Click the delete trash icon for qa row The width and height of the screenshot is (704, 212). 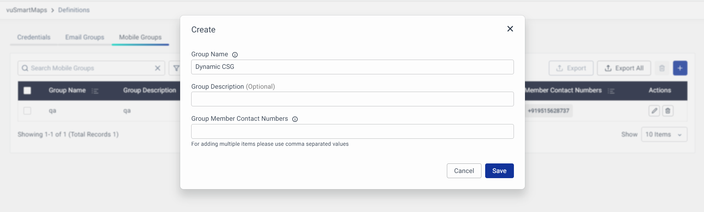(668, 111)
